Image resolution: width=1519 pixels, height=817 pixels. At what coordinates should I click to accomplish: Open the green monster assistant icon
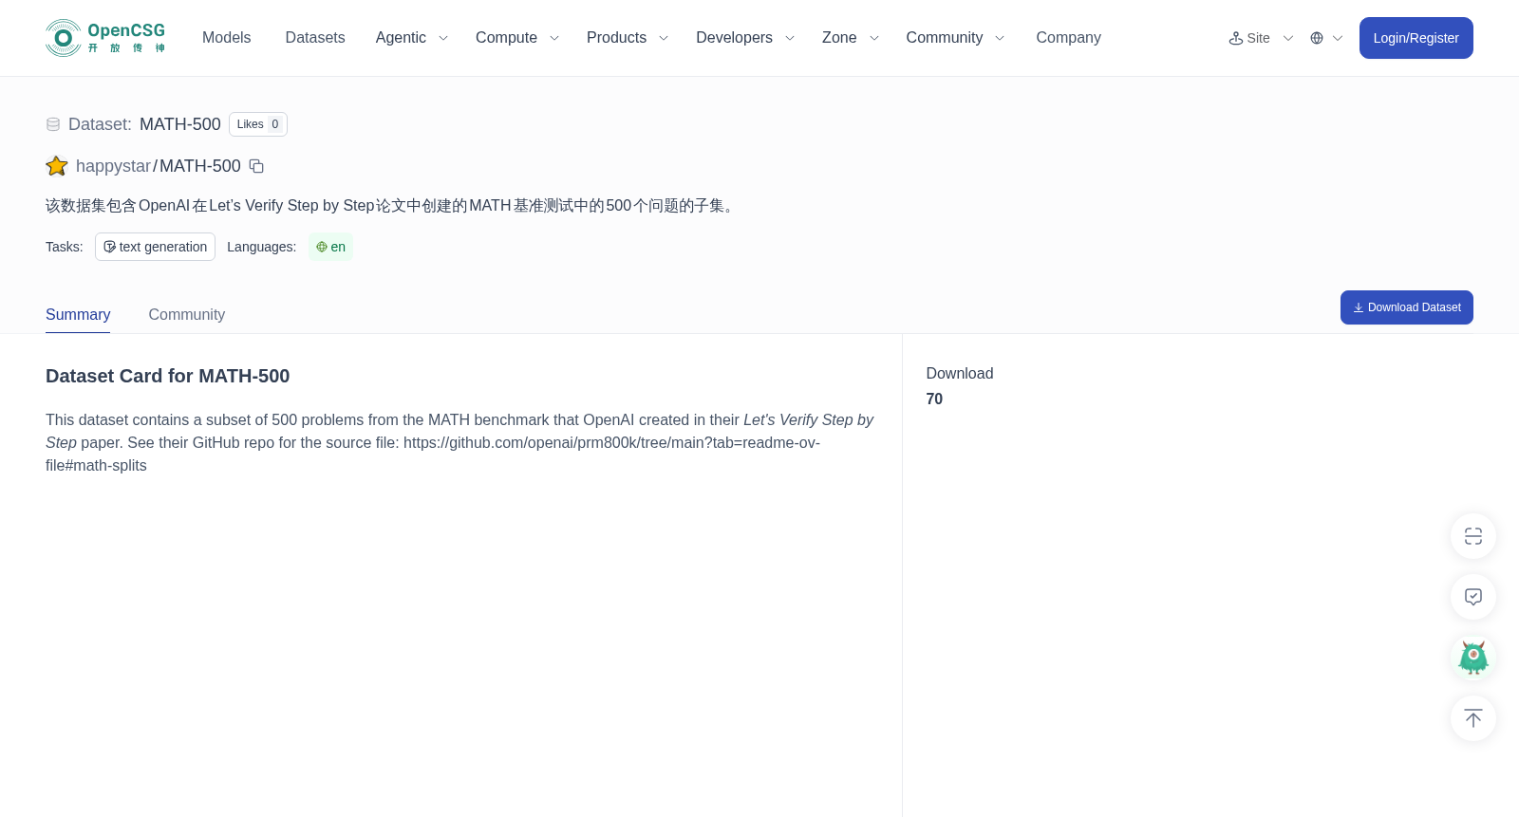tap(1473, 658)
